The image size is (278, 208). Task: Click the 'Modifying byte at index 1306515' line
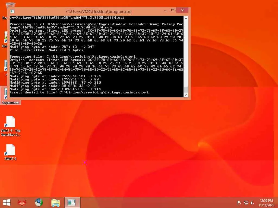[x=55, y=89]
